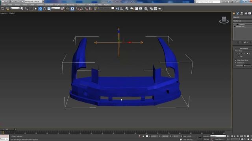
Task: Toggle the Percent Snap icon
Action: click(86, 9)
